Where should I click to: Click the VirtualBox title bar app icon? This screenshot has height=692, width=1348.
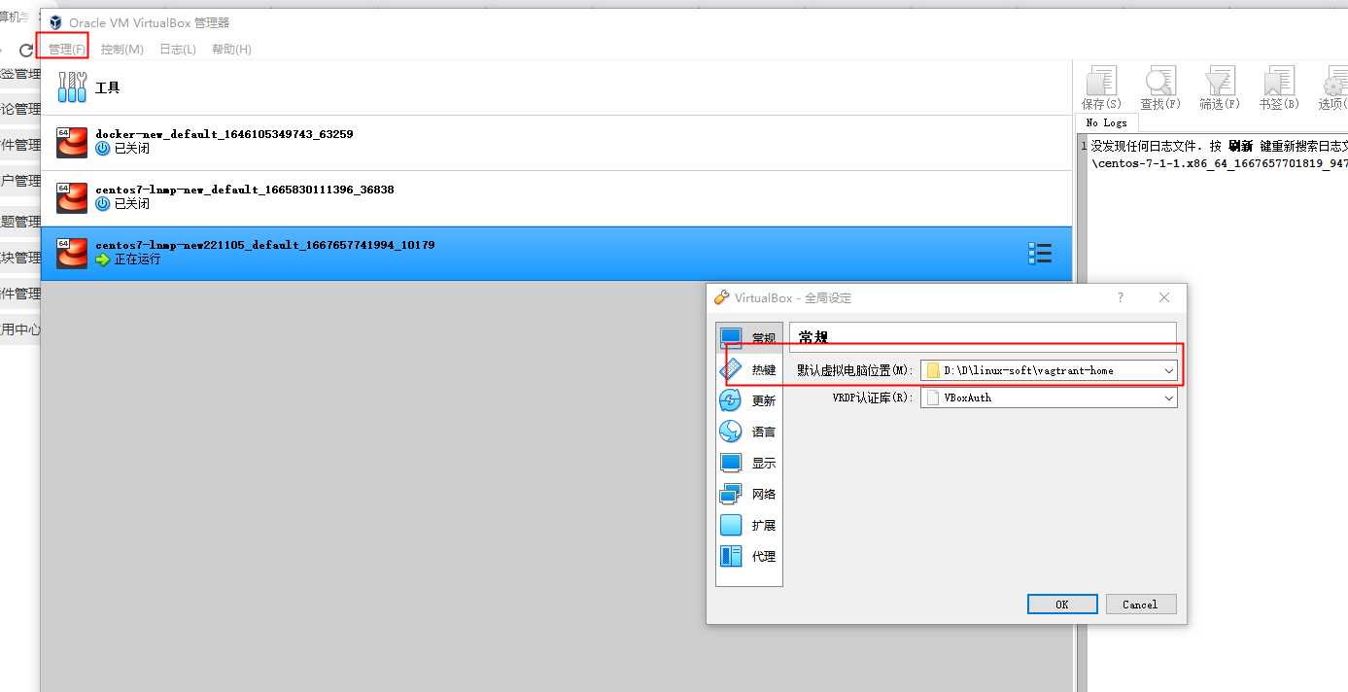(54, 22)
